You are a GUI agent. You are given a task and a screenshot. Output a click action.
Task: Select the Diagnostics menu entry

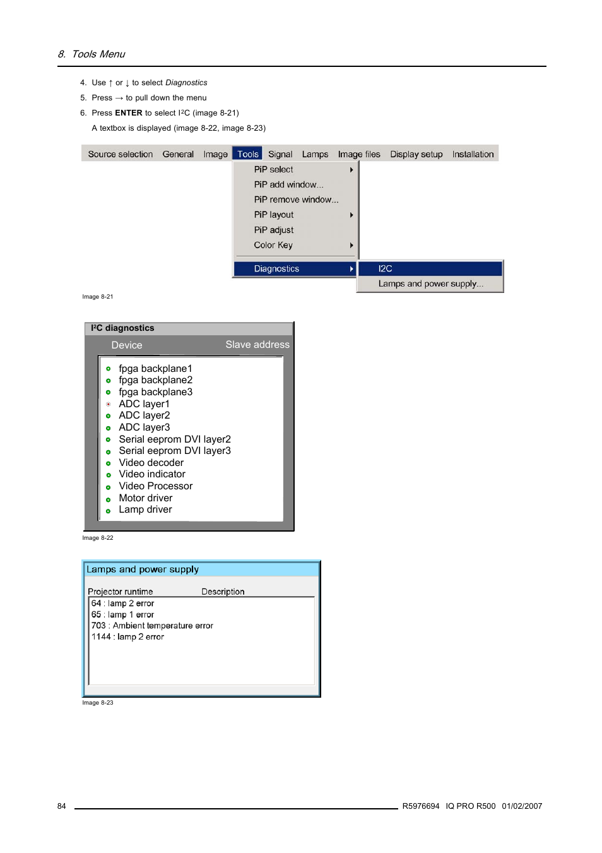pyautogui.click(x=295, y=269)
